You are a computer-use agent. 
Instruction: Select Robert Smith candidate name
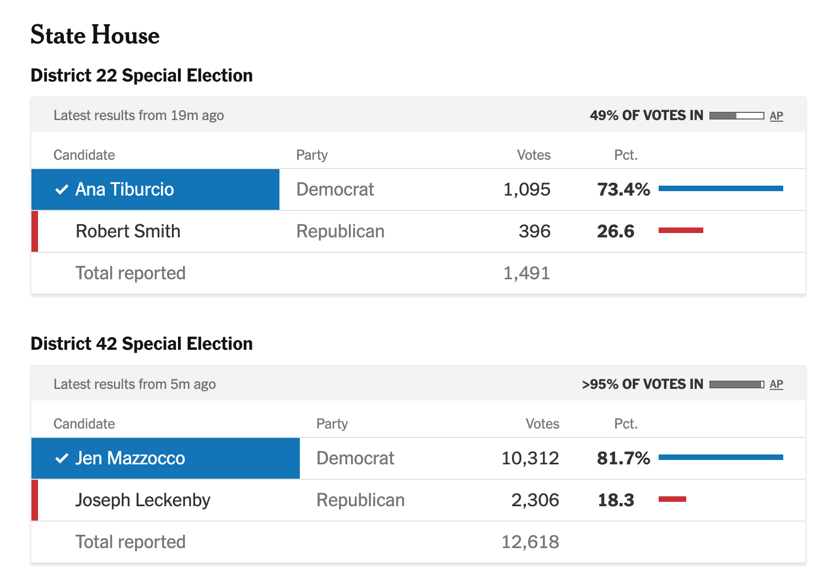pyautogui.click(x=128, y=231)
